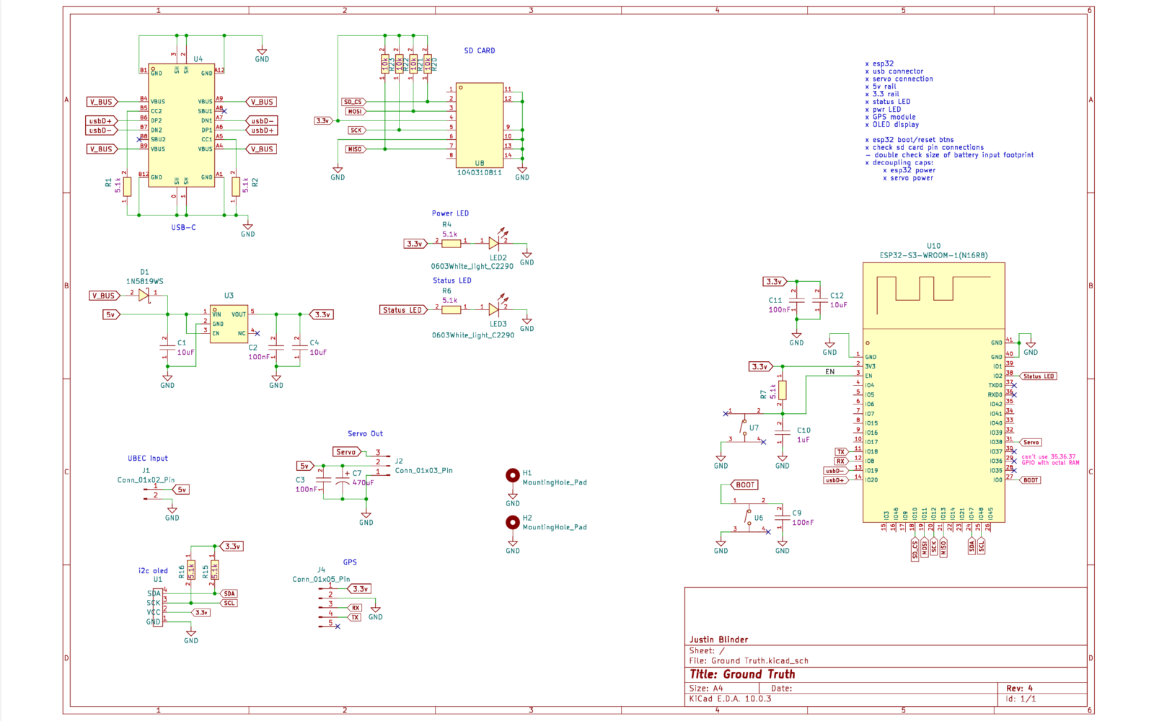Screen dimensions: 1154x721
Task: Click the 5v label at the regulator input
Action: (111, 315)
